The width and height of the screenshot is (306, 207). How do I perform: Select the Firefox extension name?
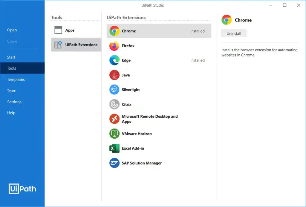[128, 46]
